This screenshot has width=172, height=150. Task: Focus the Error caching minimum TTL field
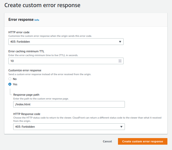[62, 61]
